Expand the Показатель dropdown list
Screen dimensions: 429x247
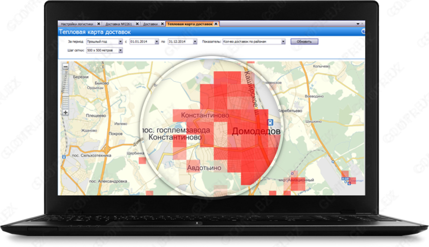pos(283,42)
